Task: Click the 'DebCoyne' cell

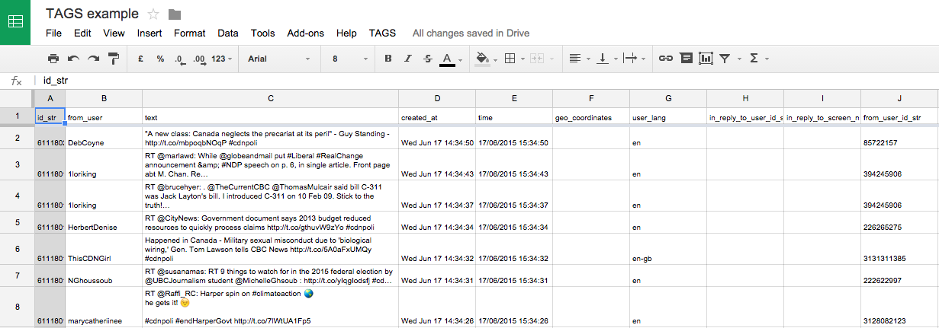Action: coord(104,138)
